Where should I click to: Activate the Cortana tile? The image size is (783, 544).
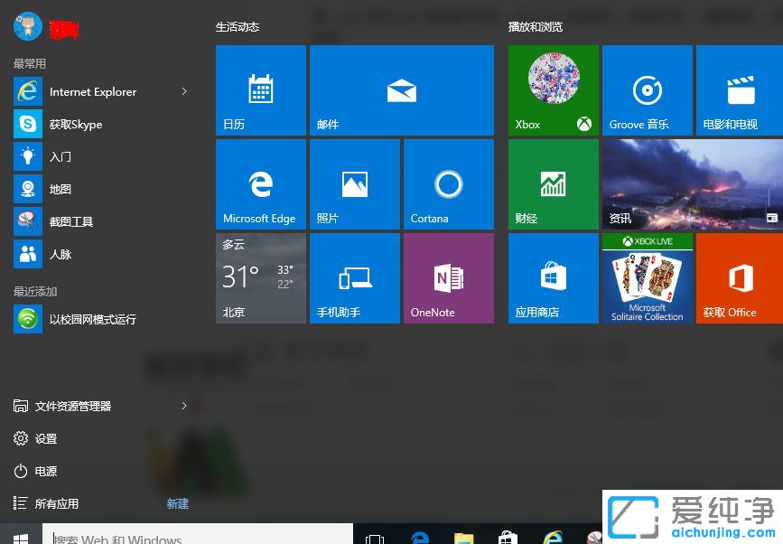[x=448, y=183]
